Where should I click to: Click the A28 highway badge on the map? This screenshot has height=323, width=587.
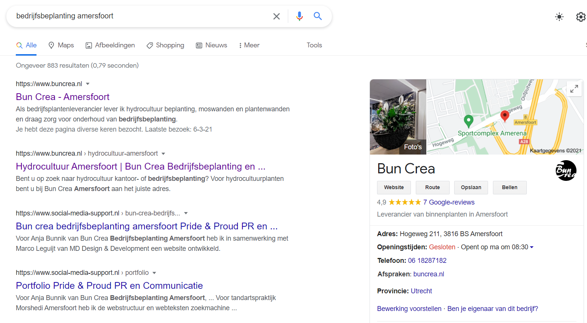[524, 142]
